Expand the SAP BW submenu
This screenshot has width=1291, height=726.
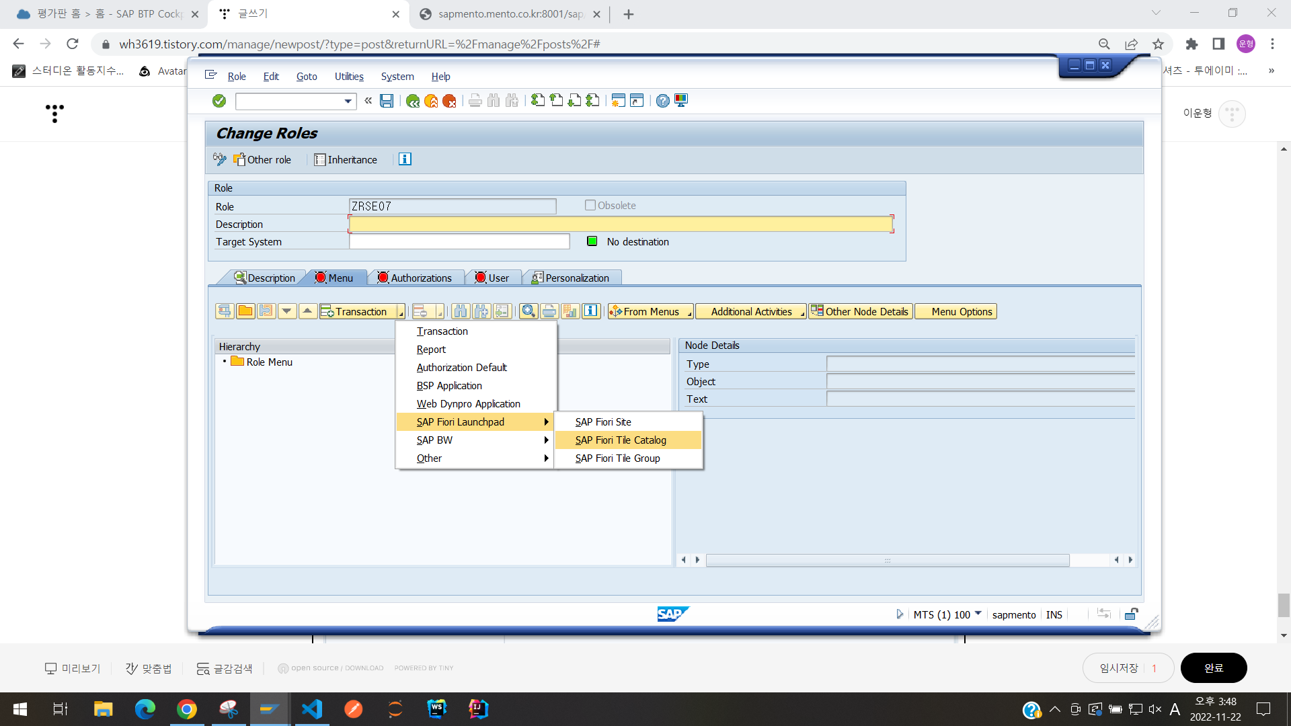(x=476, y=440)
